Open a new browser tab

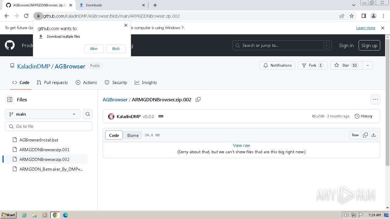point(155,5)
